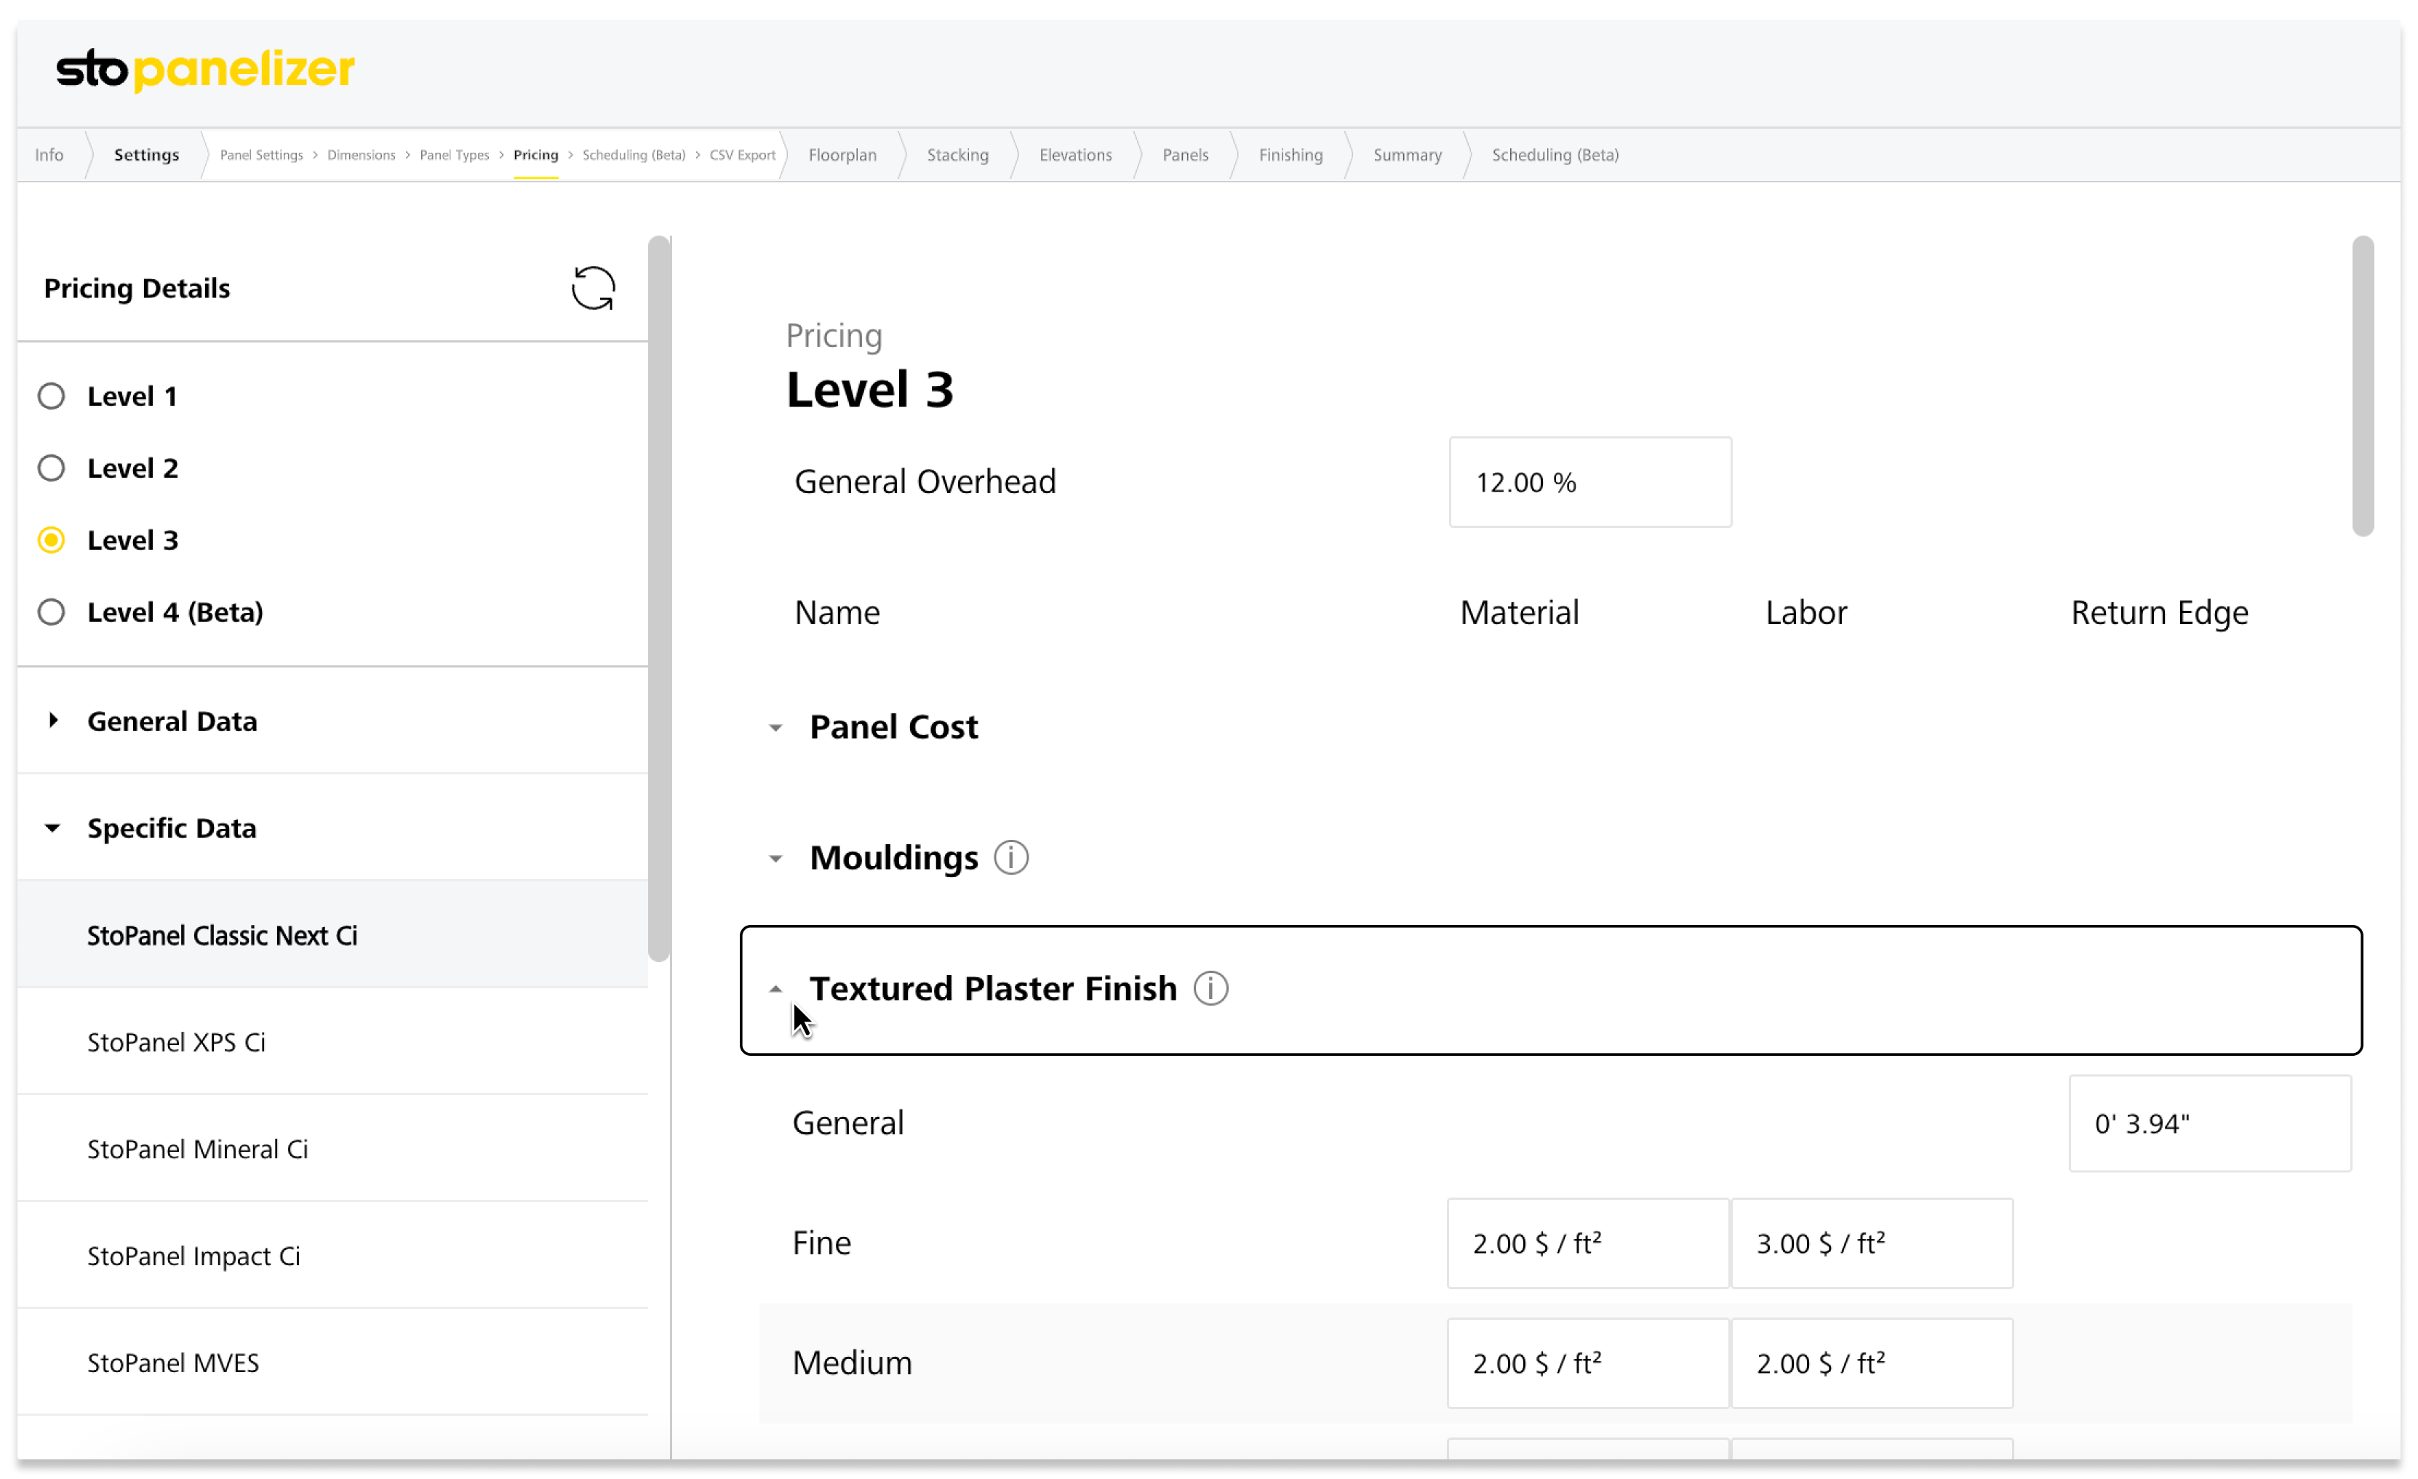Screen dimensions: 2418x1479
Task: Edit the Medium labor price field
Action: point(1872,1362)
